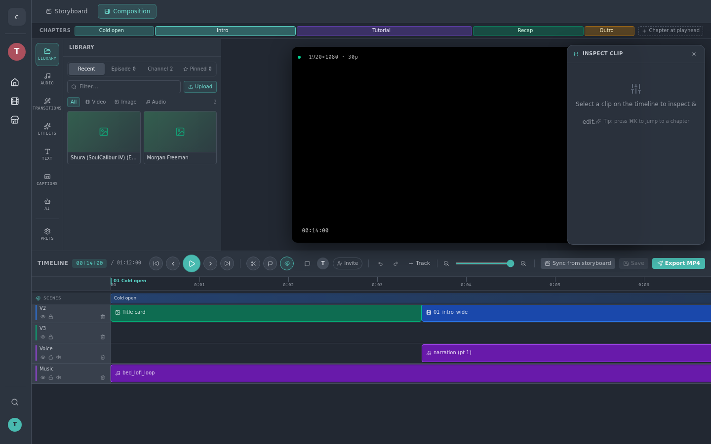Toggle Music track visibility eye
The image size is (711, 444).
coord(43,377)
